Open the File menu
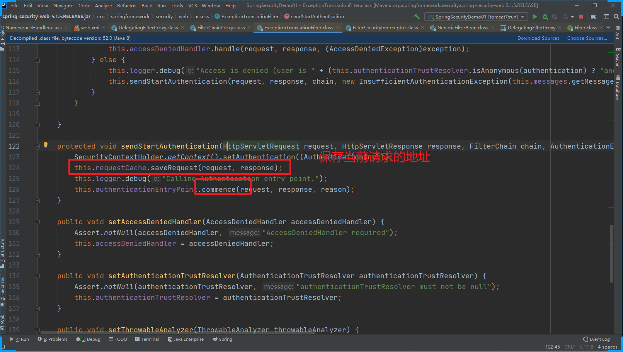The height and width of the screenshot is (352, 623). coord(15,5)
